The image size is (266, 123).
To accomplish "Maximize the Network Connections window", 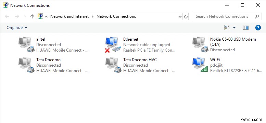I will click(x=242, y=5).
